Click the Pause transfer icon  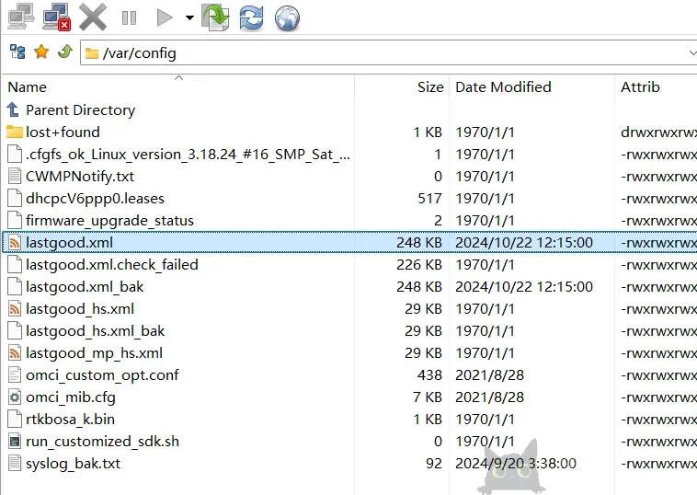(x=129, y=17)
